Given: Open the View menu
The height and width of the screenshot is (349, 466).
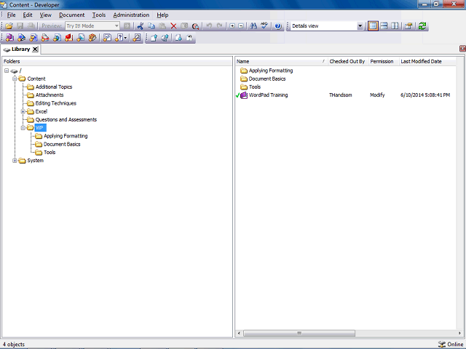Looking at the screenshot, I should coord(45,15).
